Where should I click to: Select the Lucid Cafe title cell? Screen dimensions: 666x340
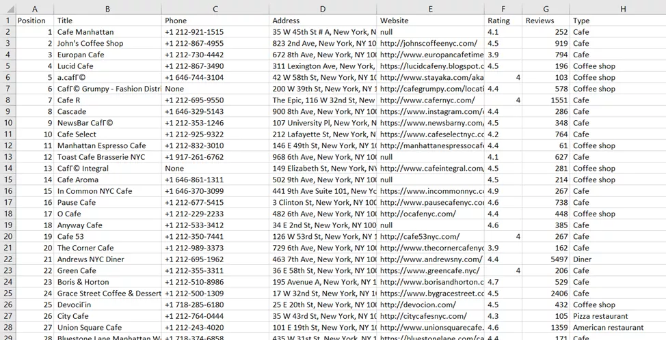(107, 66)
